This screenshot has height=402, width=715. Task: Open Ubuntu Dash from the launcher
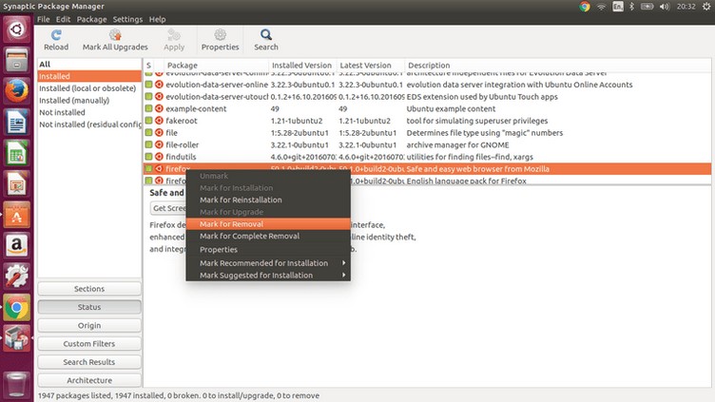click(x=17, y=29)
